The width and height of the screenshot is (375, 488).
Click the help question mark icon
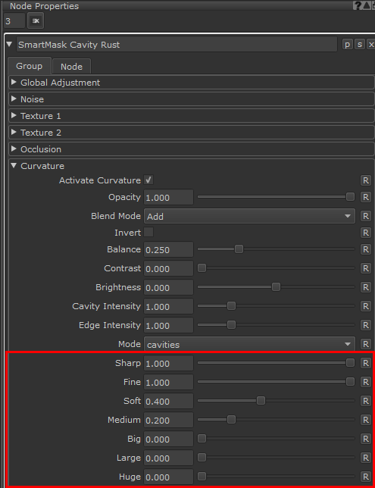[358, 5]
